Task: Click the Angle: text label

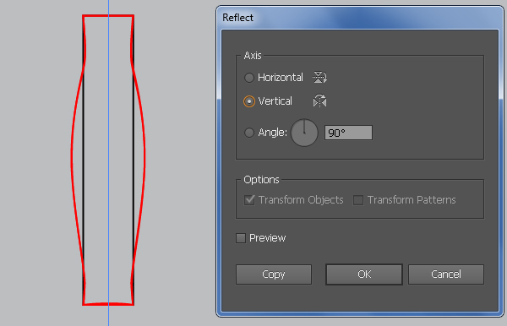Action: point(273,133)
